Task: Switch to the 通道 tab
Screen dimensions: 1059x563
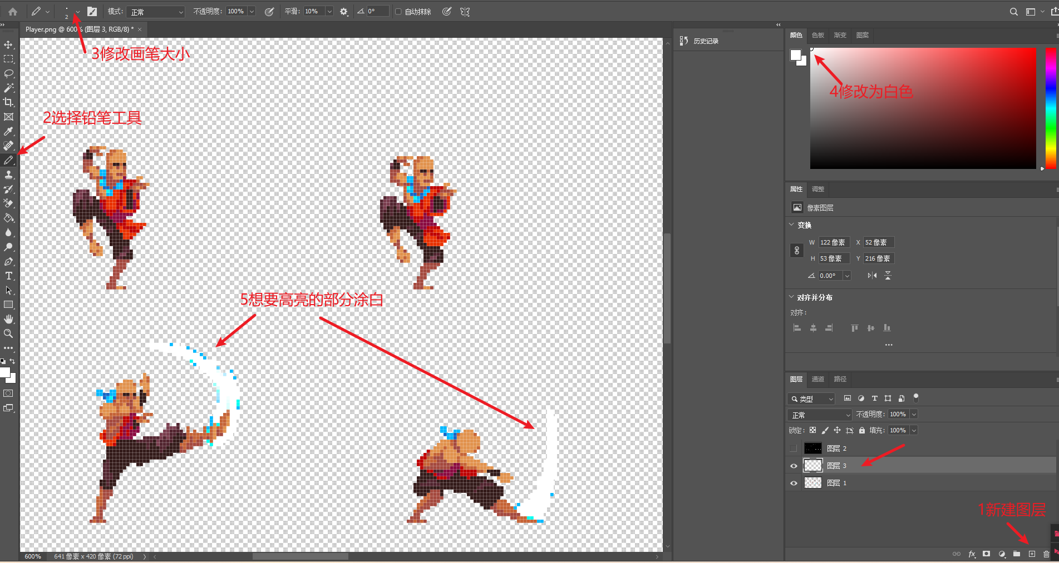Action: (817, 379)
